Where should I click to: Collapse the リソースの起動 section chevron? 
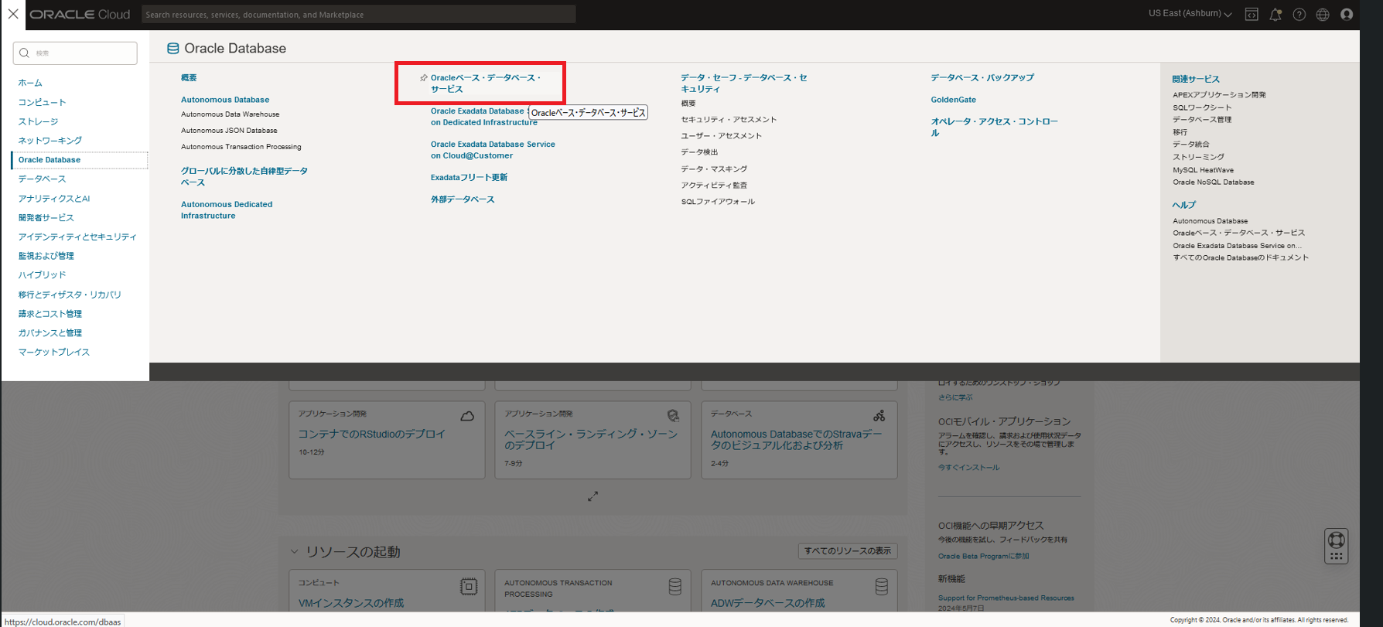(x=294, y=552)
